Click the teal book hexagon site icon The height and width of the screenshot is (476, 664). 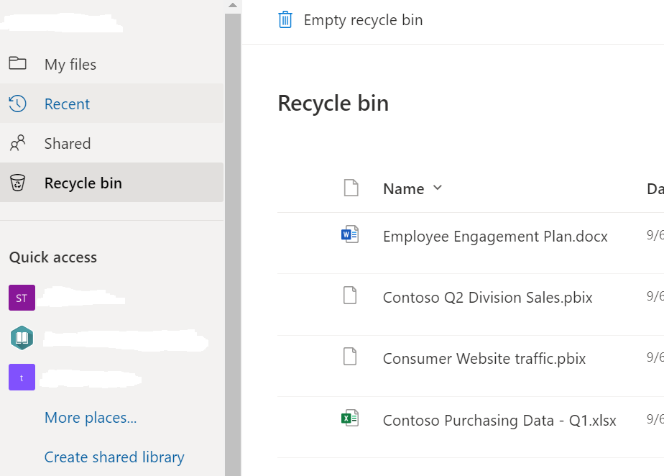(x=22, y=338)
